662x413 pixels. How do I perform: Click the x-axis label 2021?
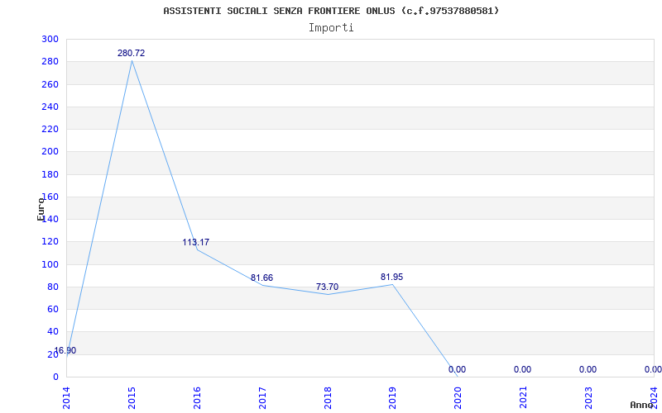523,398
